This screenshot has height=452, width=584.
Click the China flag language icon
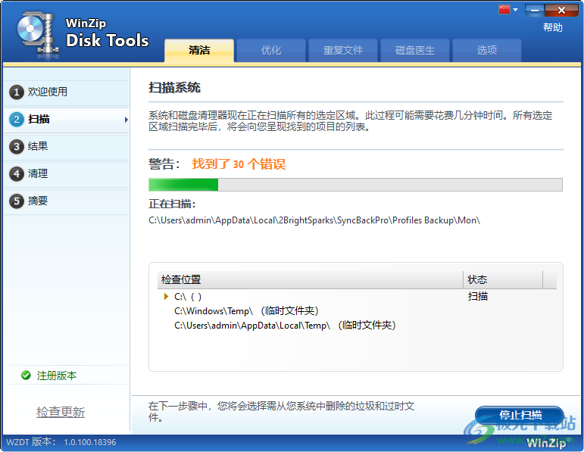504,10
